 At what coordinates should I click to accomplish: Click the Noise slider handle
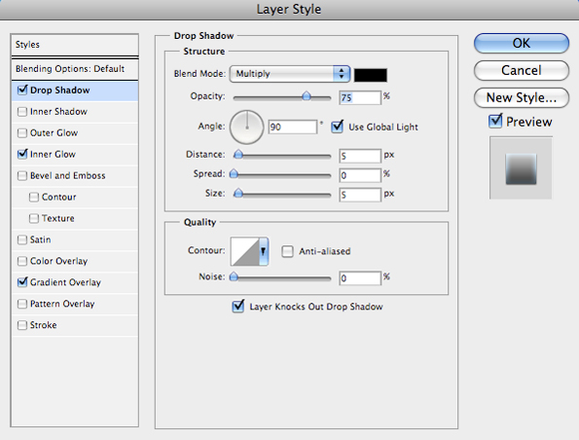(x=234, y=276)
